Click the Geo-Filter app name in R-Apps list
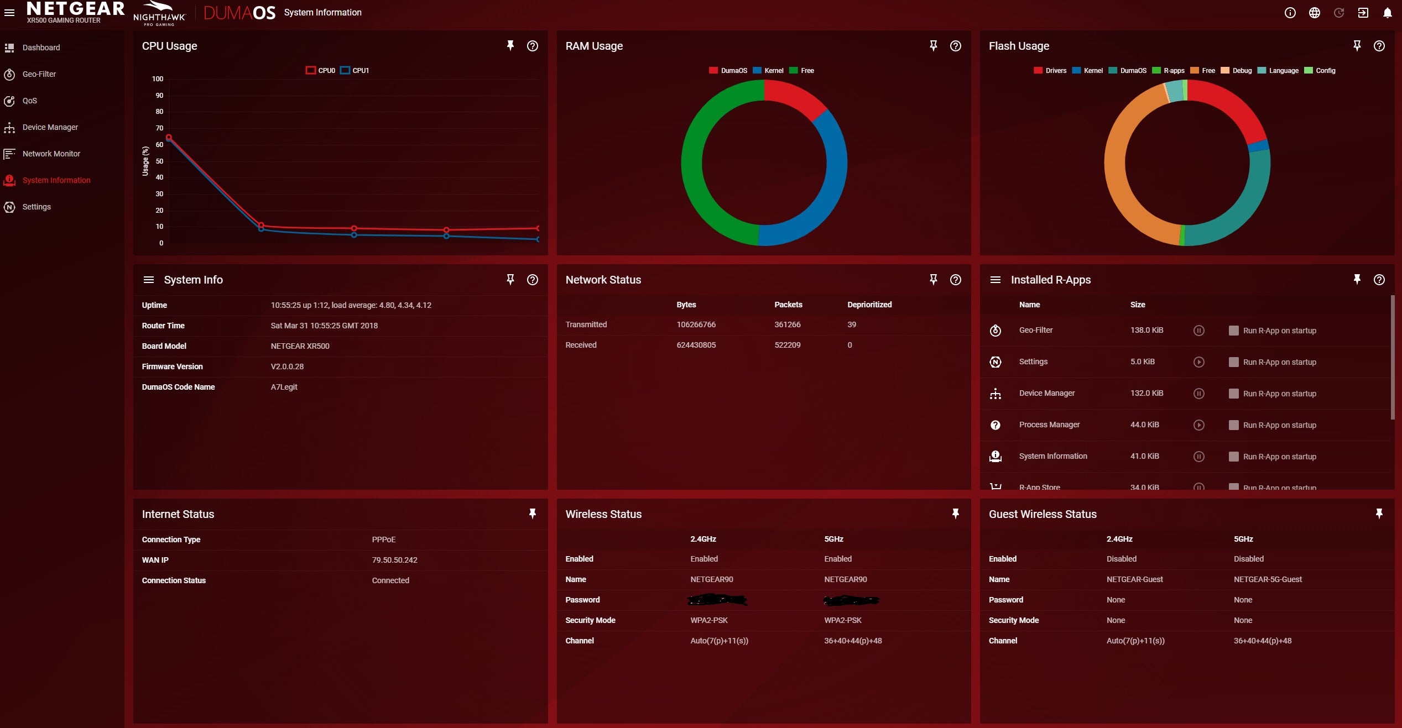 (1035, 330)
